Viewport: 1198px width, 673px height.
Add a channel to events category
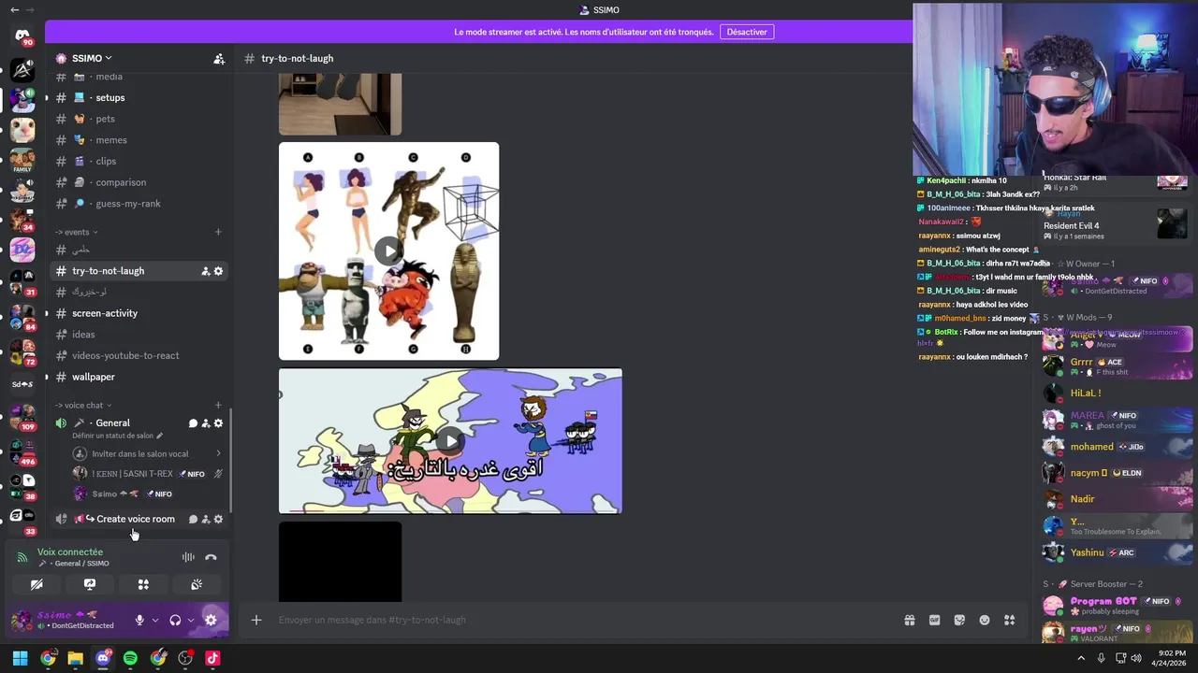pos(218,232)
